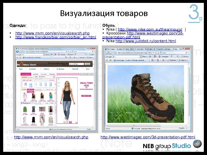
Task: Click the blonde virtual model figure
Action: (67, 100)
